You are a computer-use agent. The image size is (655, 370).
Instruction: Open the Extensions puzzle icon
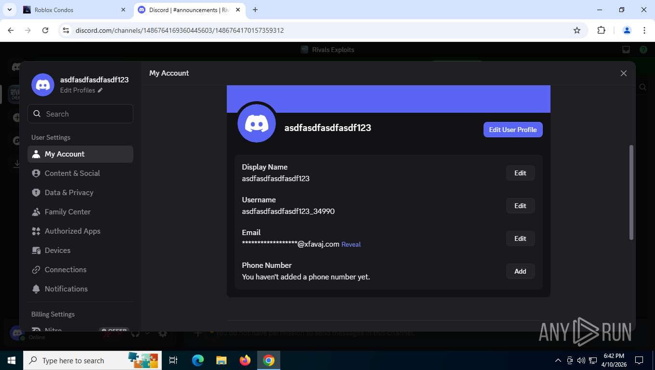click(x=601, y=30)
